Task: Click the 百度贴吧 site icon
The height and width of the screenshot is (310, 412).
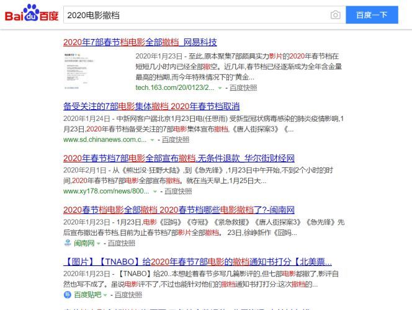Action: pyautogui.click(x=68, y=294)
